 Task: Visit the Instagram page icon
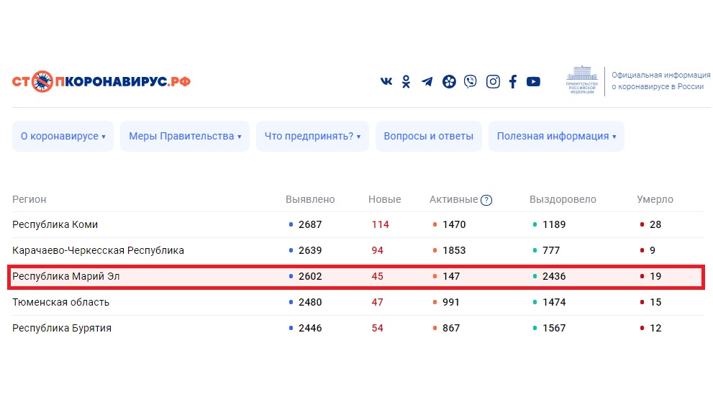pos(493,82)
